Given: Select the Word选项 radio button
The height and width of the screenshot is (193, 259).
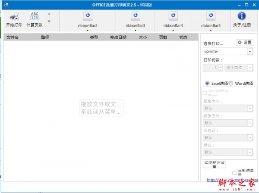Looking at the screenshot, I should (231, 83).
